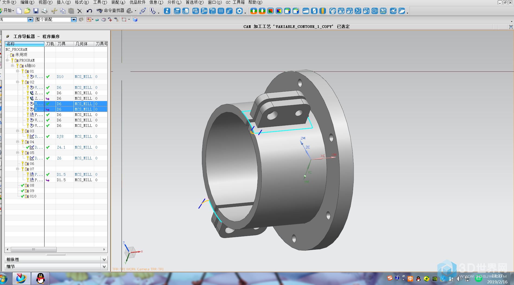The height and width of the screenshot is (285, 514).
Task: Click the multicolor X color icon
Action: click(279, 11)
